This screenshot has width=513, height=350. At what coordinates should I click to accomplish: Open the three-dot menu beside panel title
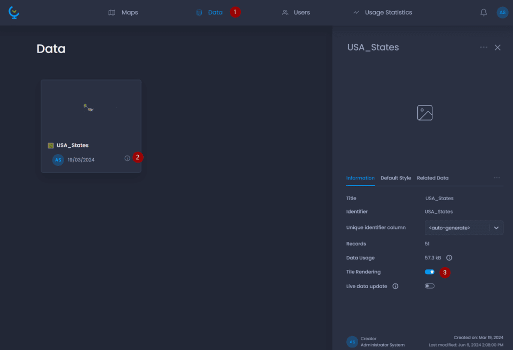(x=483, y=47)
